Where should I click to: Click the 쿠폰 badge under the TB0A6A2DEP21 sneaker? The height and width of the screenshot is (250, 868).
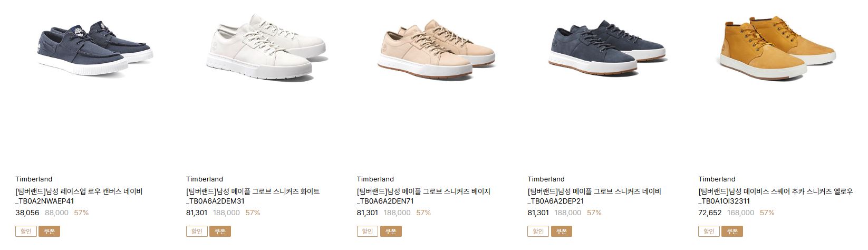point(562,231)
